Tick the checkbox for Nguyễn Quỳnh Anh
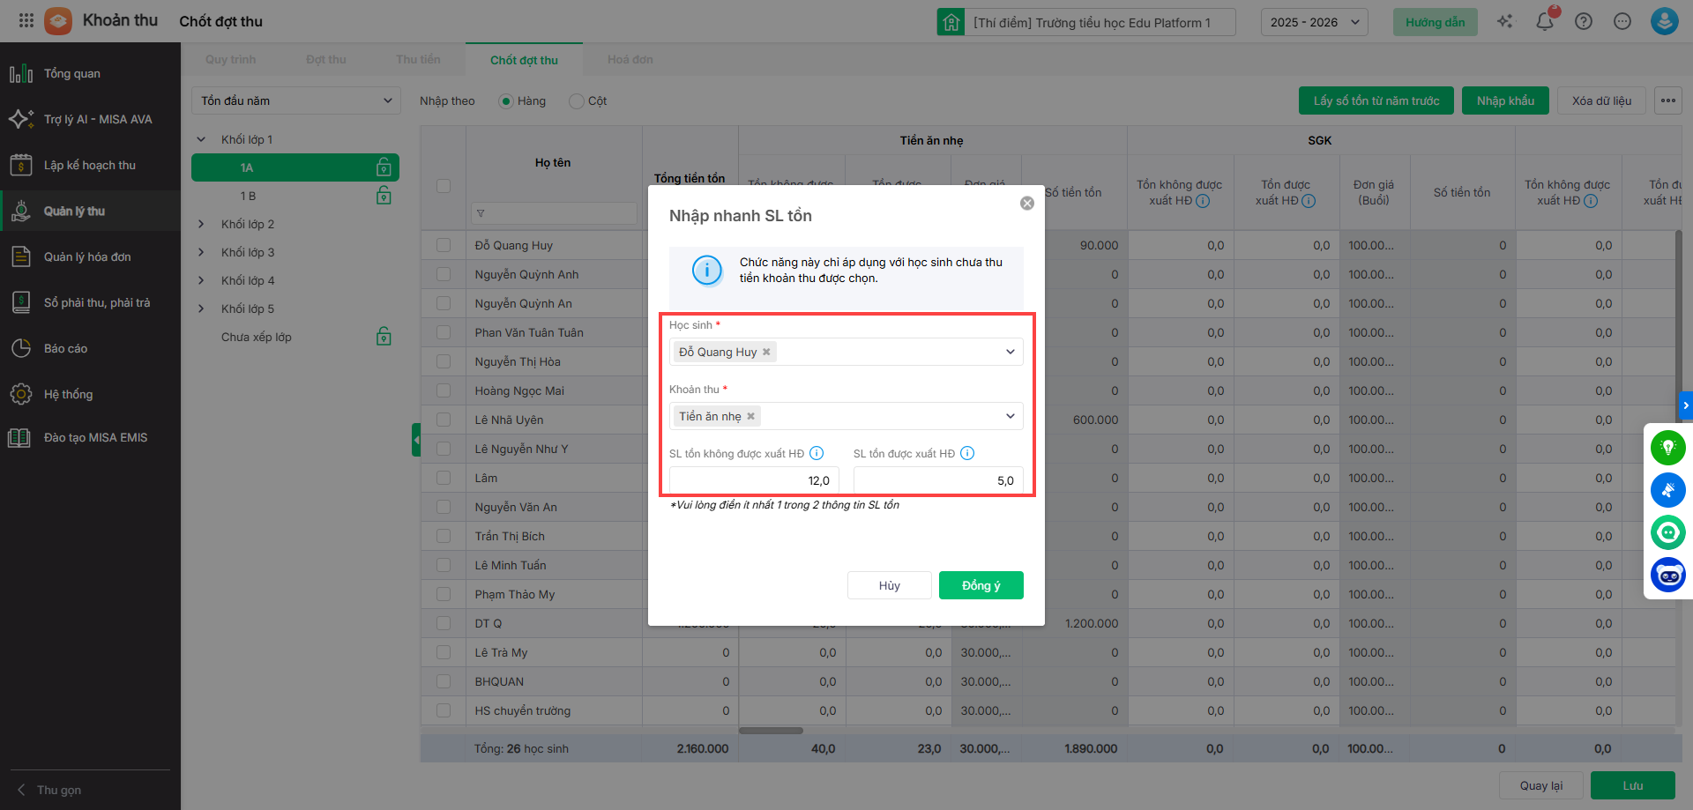1693x810 pixels. [x=444, y=274]
